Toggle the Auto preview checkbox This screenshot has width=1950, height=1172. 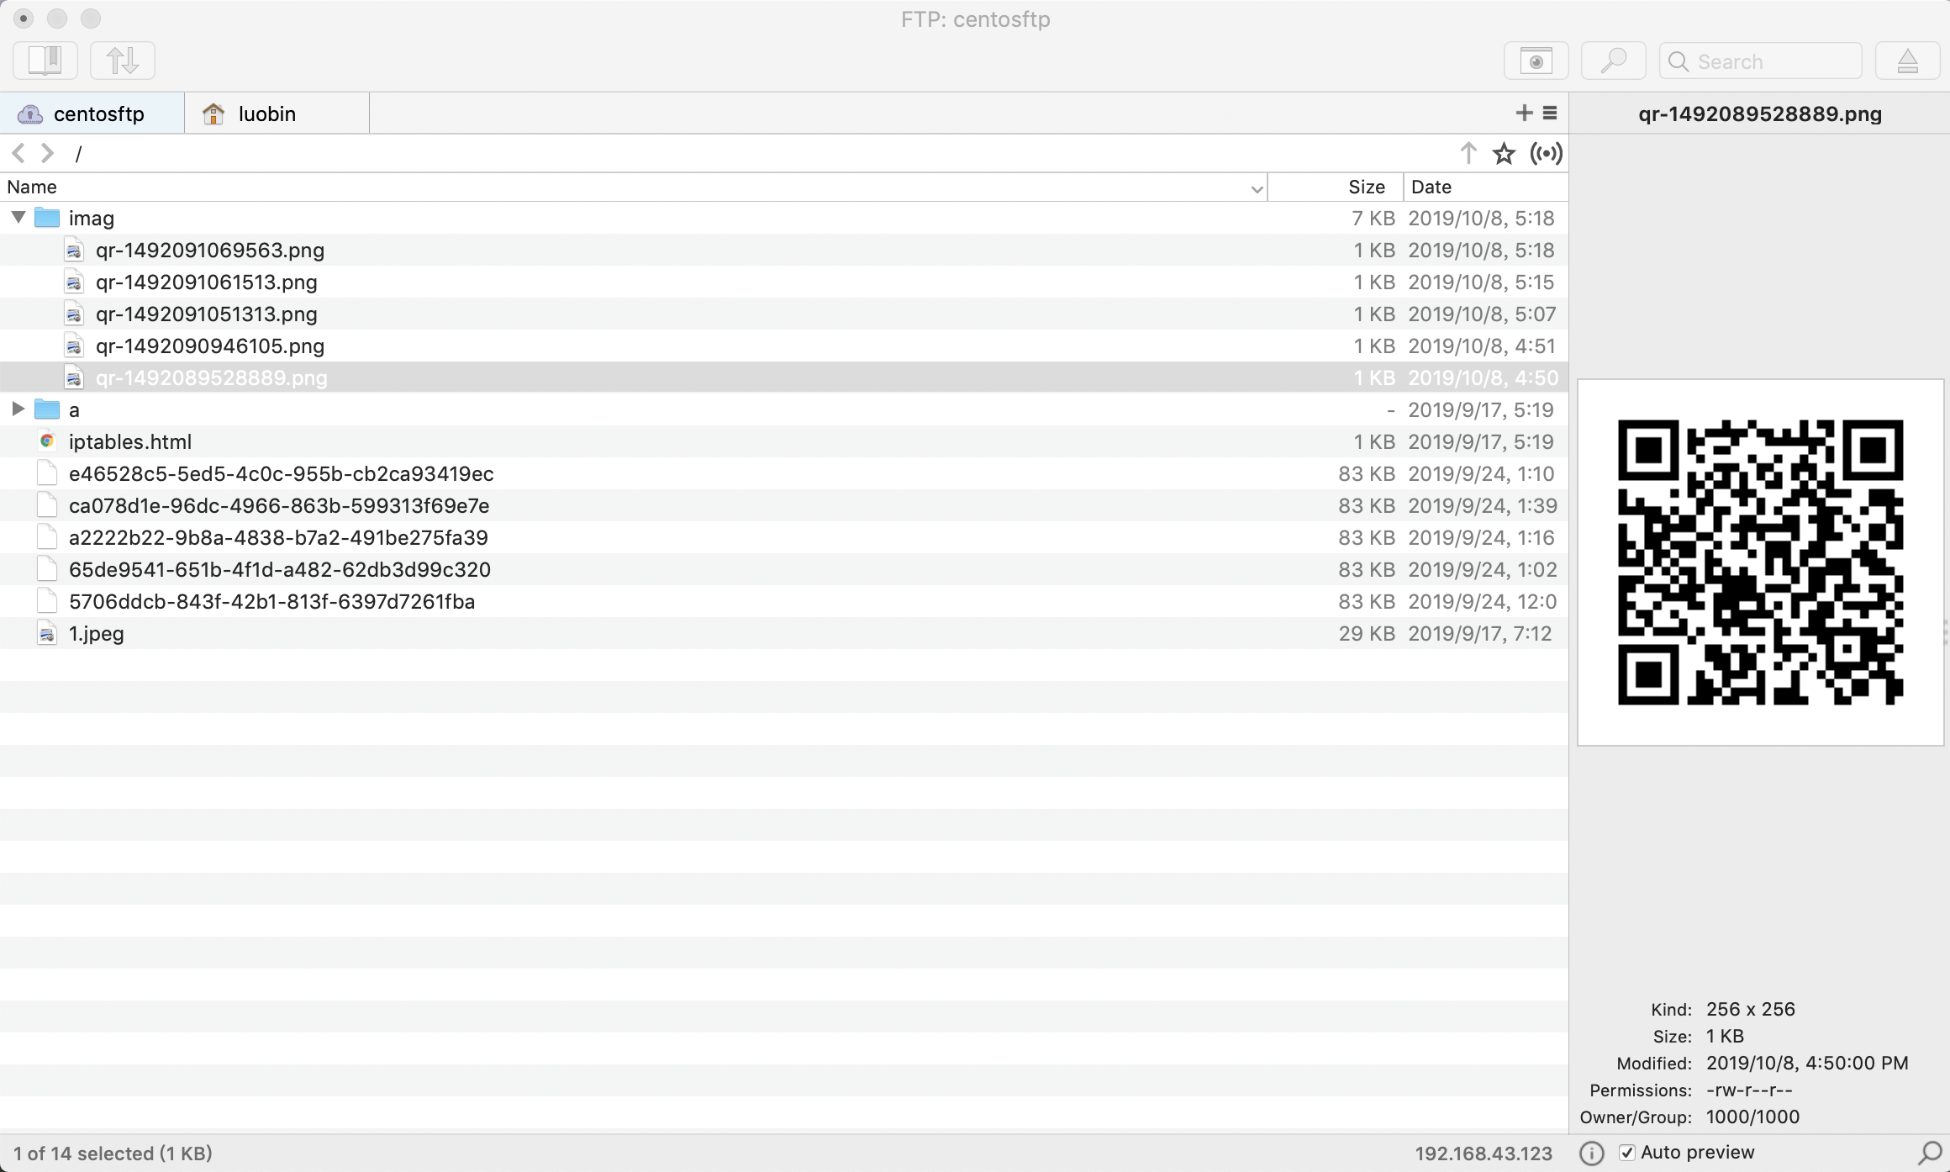[x=1627, y=1153]
